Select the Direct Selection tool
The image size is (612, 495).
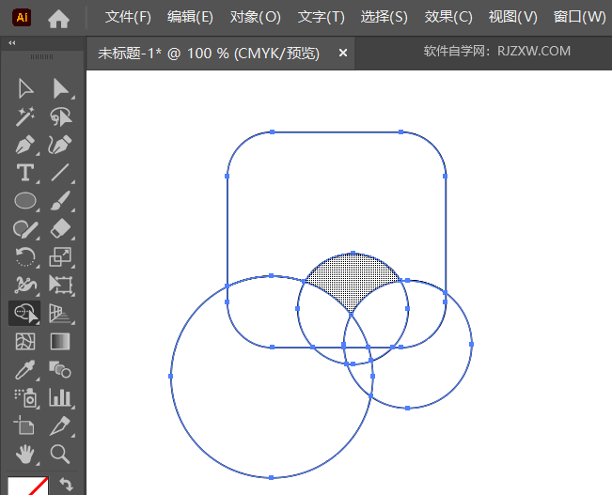tap(60, 88)
